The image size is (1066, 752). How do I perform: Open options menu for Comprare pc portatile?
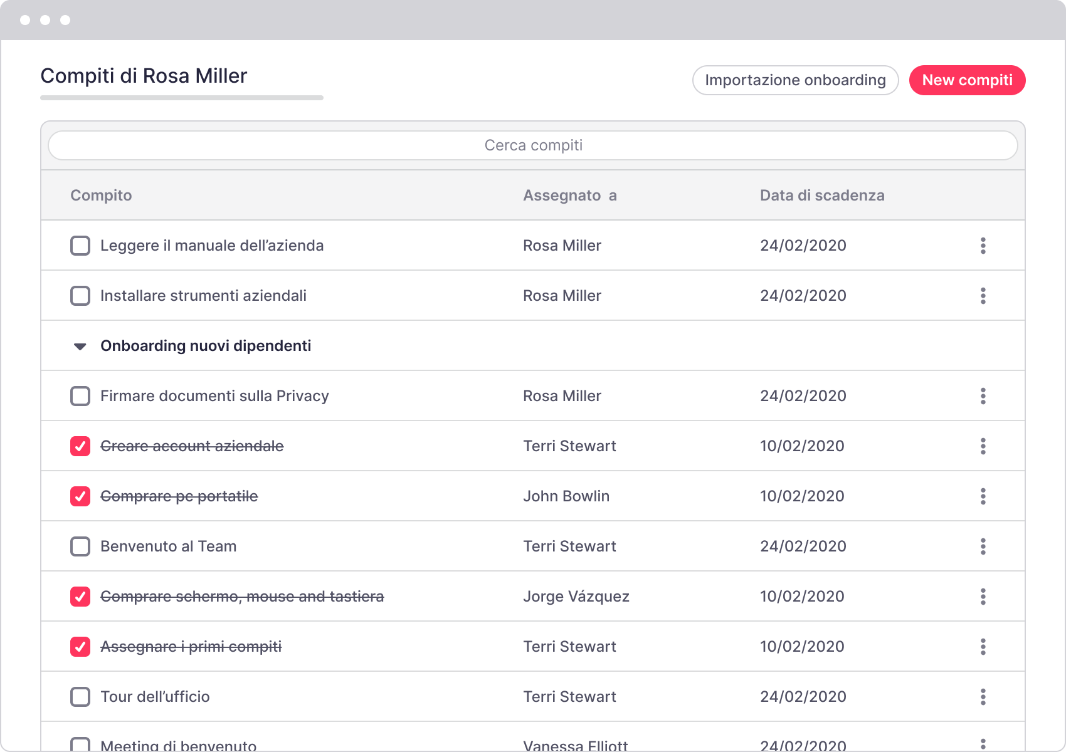tap(983, 496)
